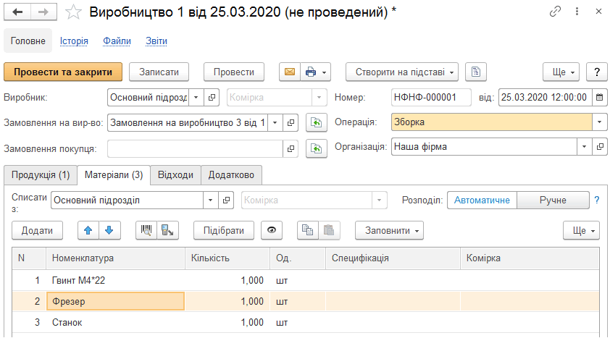Expand Списати з subdivision dropdown
Viewport: 610px width, 338px height.
211,200
